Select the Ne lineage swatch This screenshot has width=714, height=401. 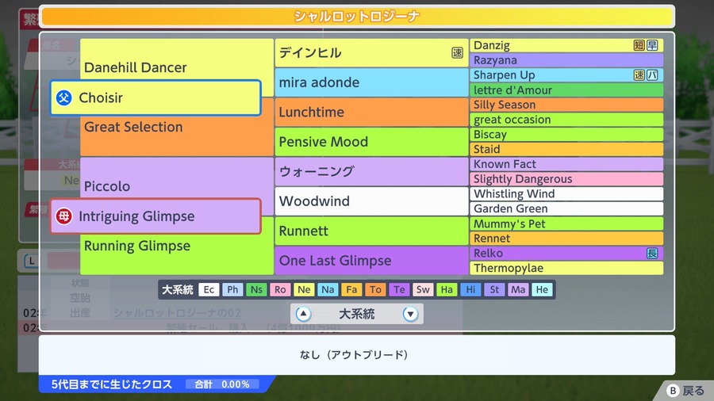(304, 289)
